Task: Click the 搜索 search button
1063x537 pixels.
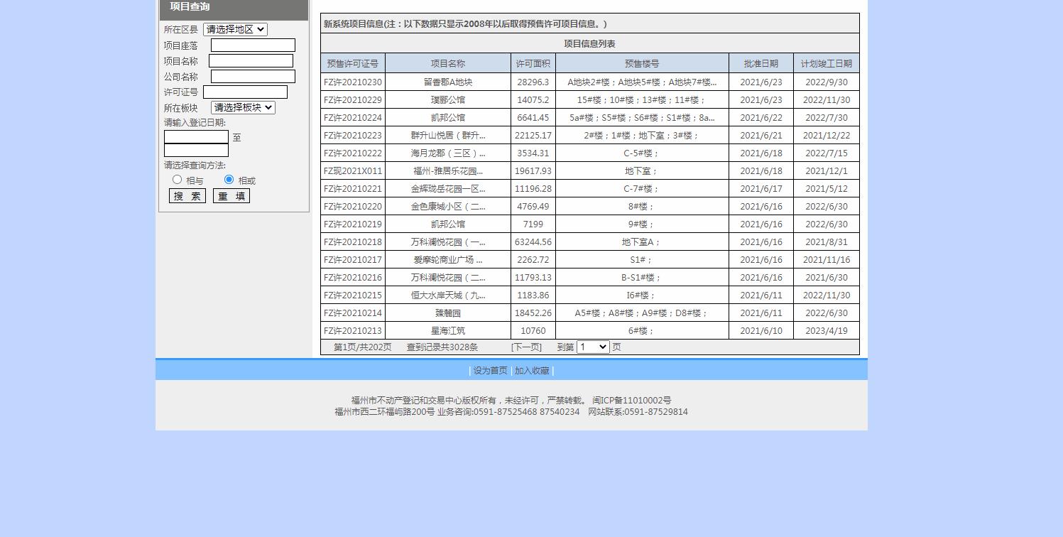Action: click(187, 195)
